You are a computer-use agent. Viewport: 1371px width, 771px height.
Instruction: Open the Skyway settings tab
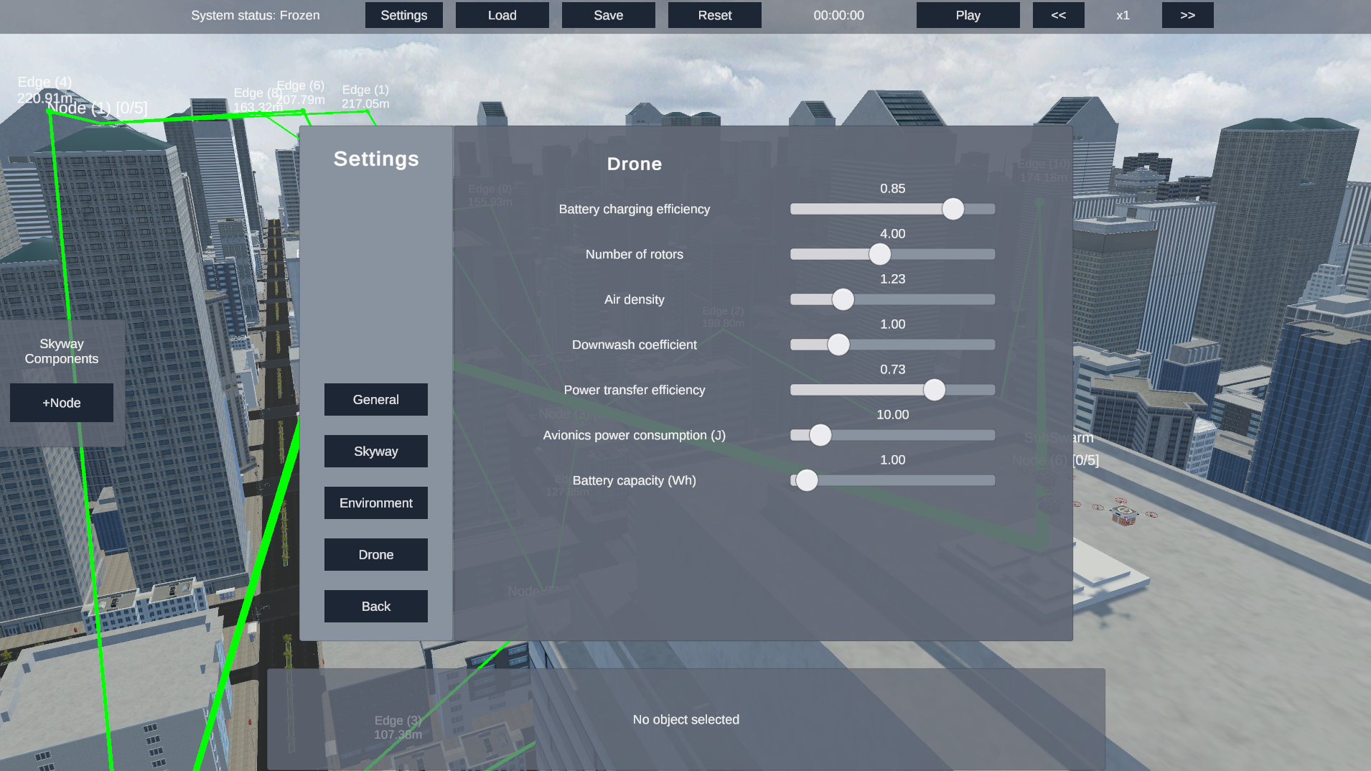point(375,451)
